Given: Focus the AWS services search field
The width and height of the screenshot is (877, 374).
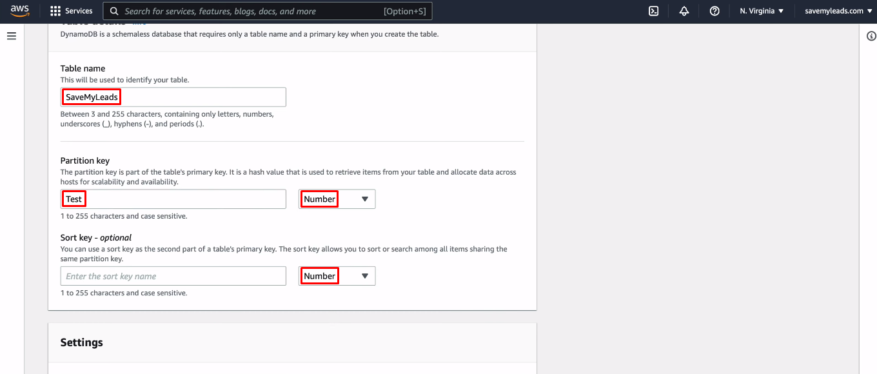Looking at the screenshot, I should pos(268,11).
